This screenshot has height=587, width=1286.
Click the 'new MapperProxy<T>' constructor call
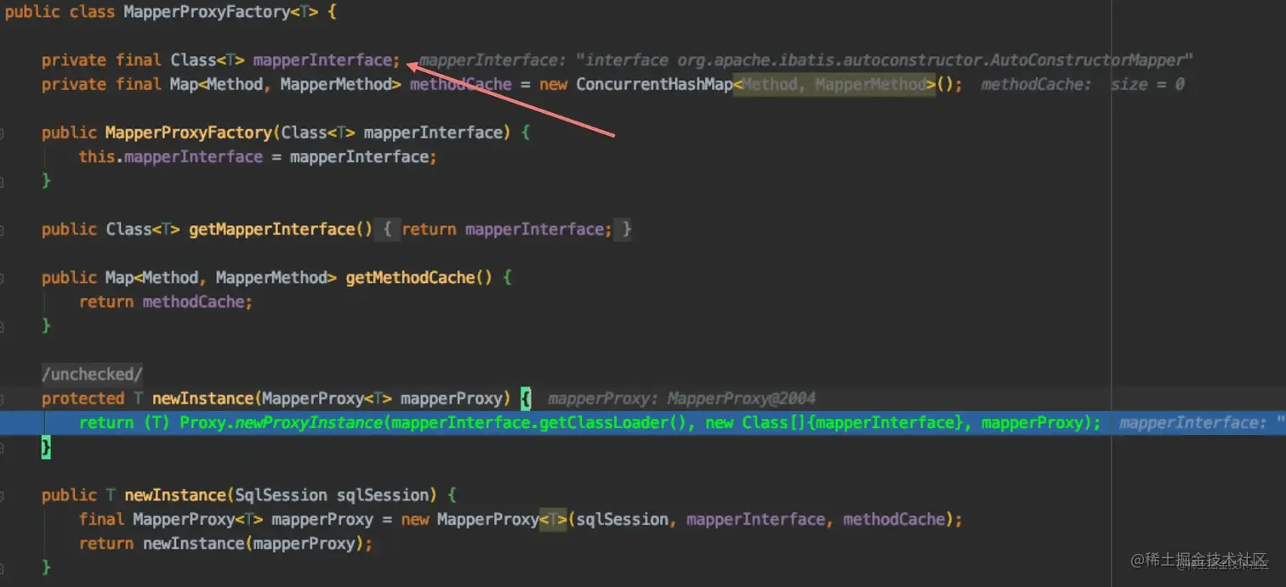click(484, 519)
